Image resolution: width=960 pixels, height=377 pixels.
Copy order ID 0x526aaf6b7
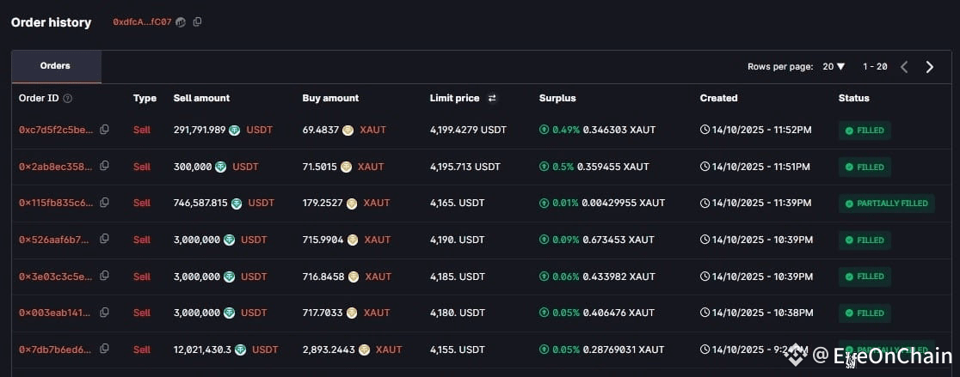click(x=104, y=240)
